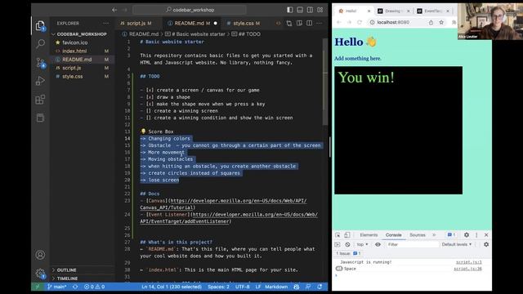This screenshot has height=294, width=523.
Task: Open the Elements tab in DevTools
Action: tap(369, 235)
